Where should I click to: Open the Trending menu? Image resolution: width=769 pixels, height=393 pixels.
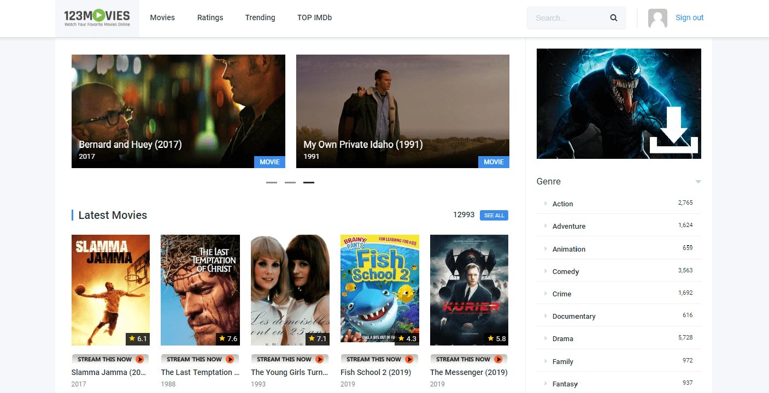(x=260, y=17)
